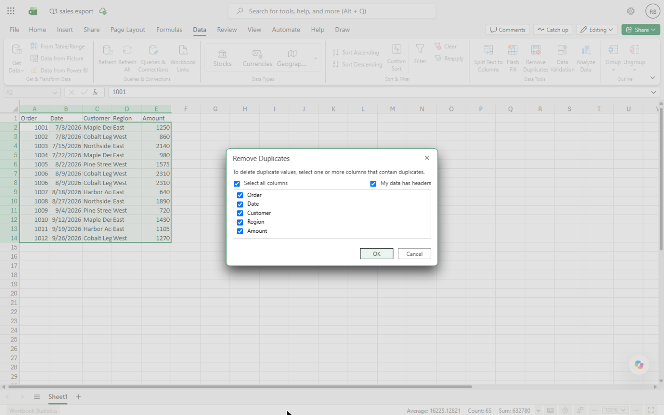The width and height of the screenshot is (664, 415).
Task: Expand the Name Box dropdown arrow
Action: tap(55, 92)
